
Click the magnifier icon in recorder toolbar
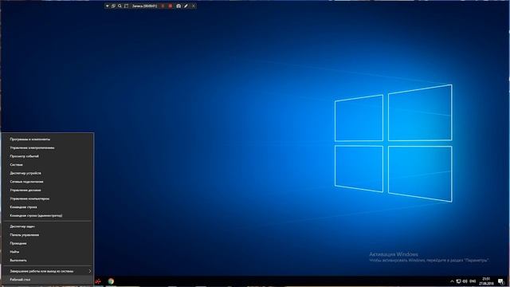tap(120, 6)
